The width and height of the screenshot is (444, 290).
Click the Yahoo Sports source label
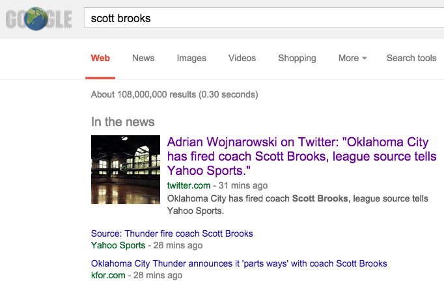[118, 245]
